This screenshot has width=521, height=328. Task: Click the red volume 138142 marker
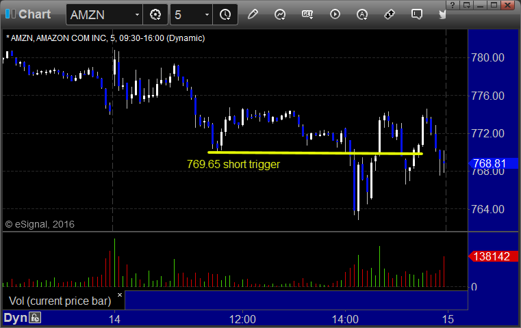pyautogui.click(x=494, y=256)
